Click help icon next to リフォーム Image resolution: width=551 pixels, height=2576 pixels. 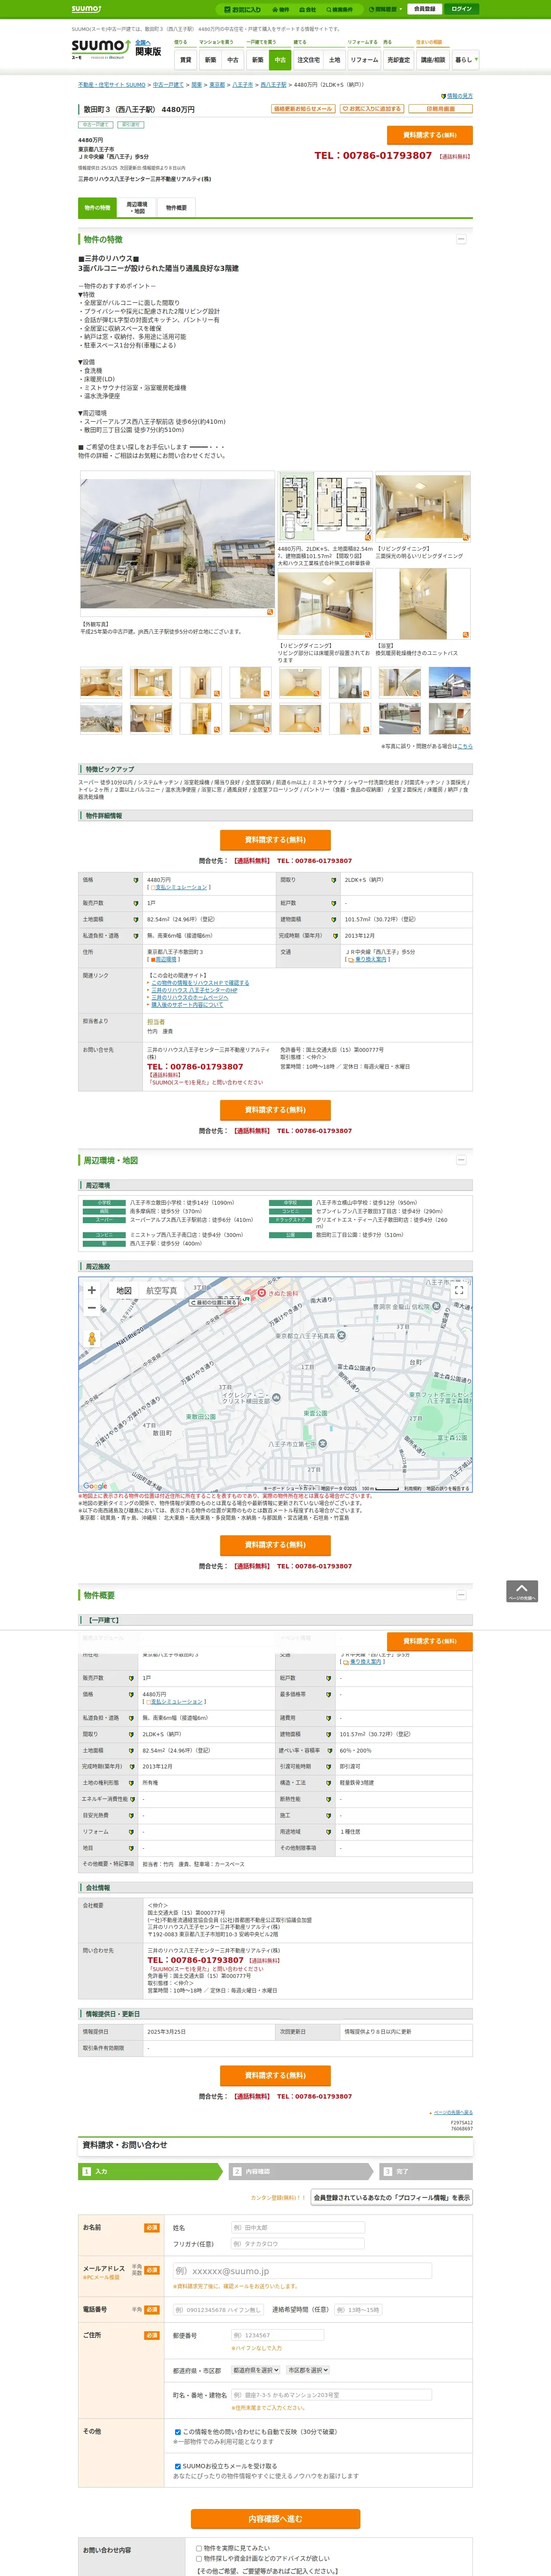point(131,1831)
